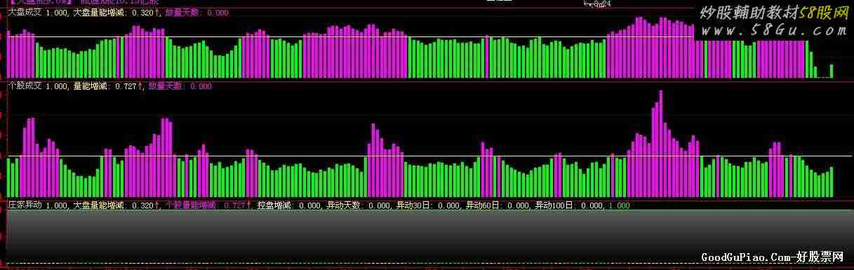Select the last green bar in 大盘成交 chart

[x=832, y=71]
